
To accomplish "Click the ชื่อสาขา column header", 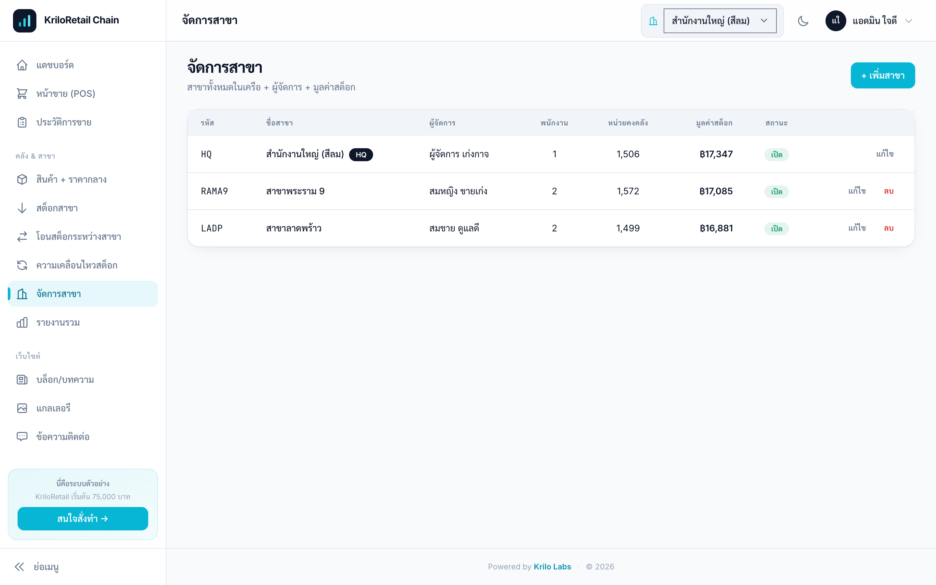I will coord(279,123).
